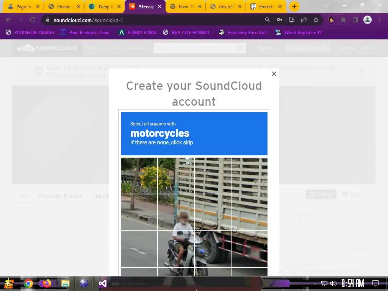Image resolution: width=388 pixels, height=291 pixels.
Task: Share this page icon
Action: [x=304, y=20]
